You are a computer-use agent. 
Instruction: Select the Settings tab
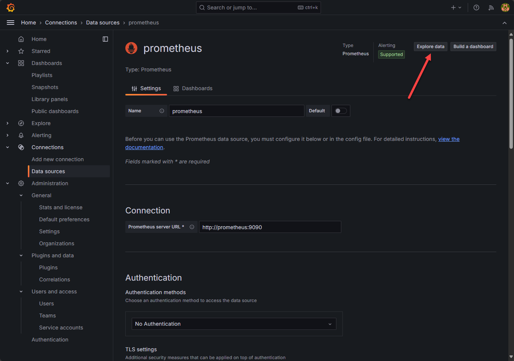point(146,88)
